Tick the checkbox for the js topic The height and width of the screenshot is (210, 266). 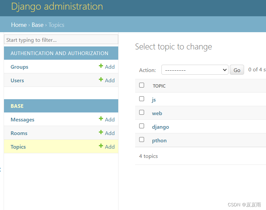click(x=142, y=99)
